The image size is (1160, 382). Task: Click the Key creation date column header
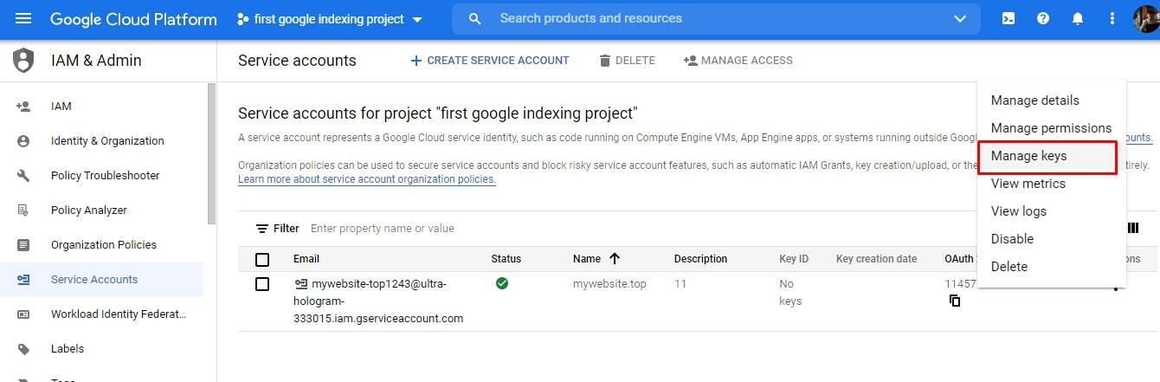coord(876,259)
